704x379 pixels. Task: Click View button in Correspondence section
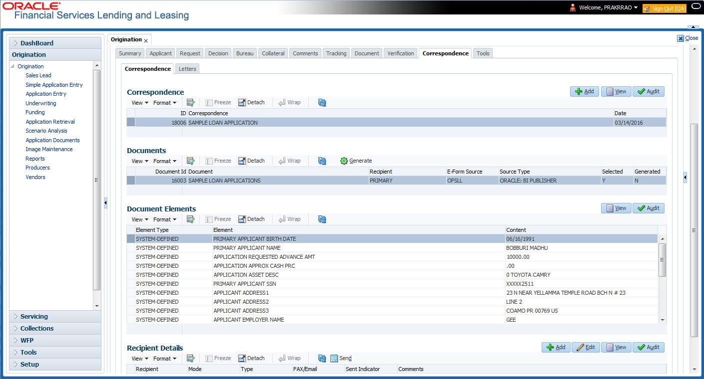click(x=616, y=91)
